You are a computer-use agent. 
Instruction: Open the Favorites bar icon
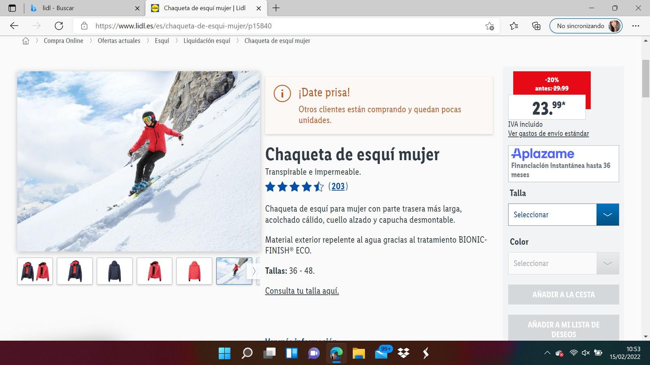(x=513, y=26)
